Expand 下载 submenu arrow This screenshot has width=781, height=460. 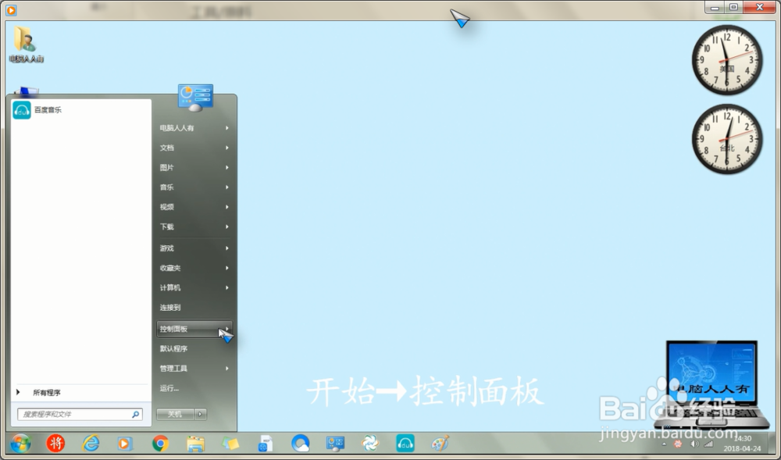tap(227, 226)
